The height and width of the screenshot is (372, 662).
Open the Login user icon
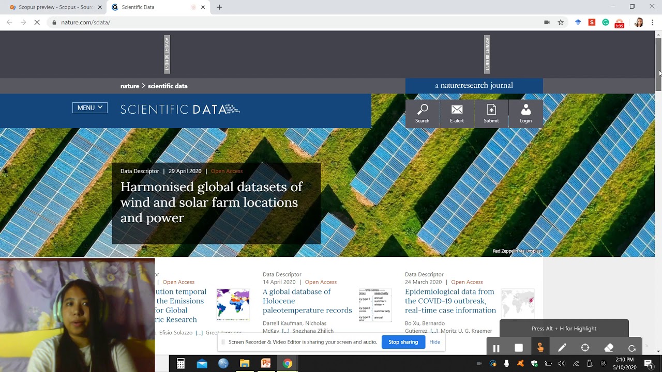[x=525, y=113]
